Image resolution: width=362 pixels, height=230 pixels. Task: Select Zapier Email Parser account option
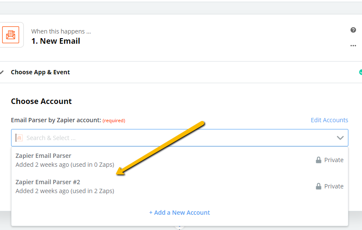[x=180, y=160]
